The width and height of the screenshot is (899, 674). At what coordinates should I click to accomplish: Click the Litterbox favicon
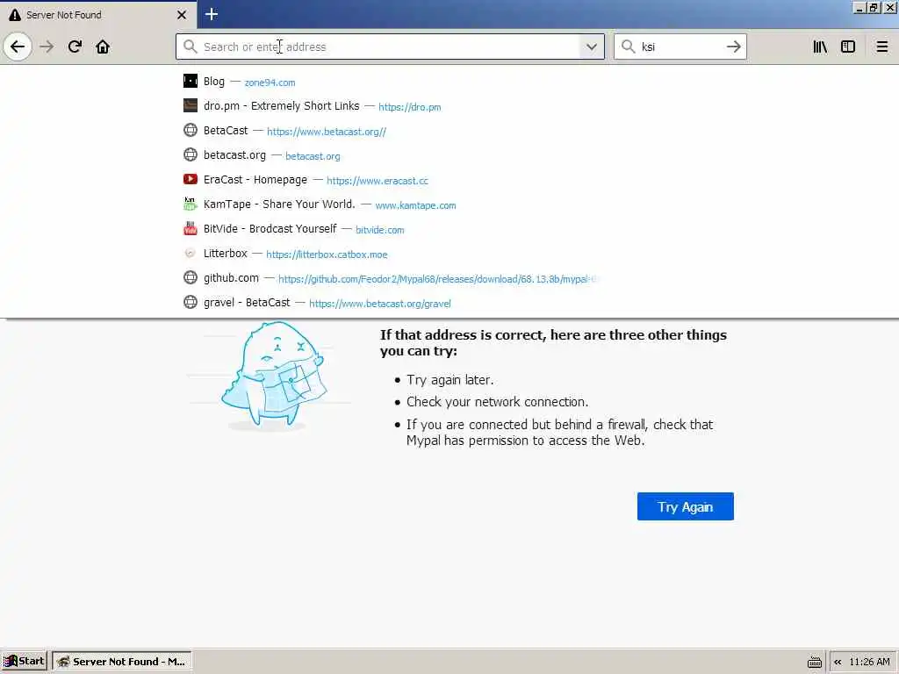click(191, 253)
